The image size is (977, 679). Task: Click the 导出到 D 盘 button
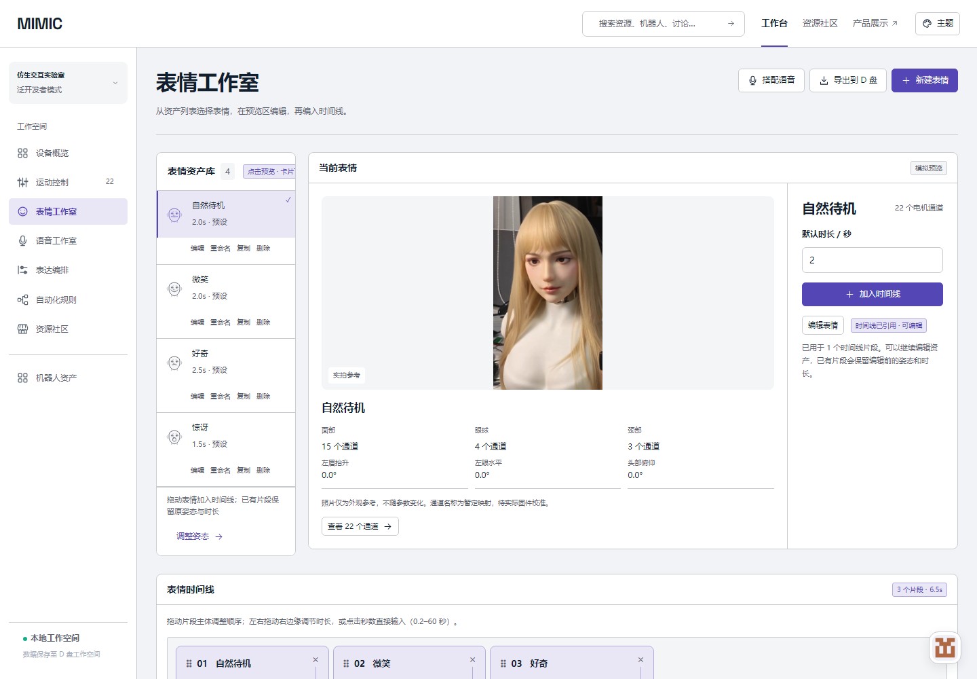[848, 80]
